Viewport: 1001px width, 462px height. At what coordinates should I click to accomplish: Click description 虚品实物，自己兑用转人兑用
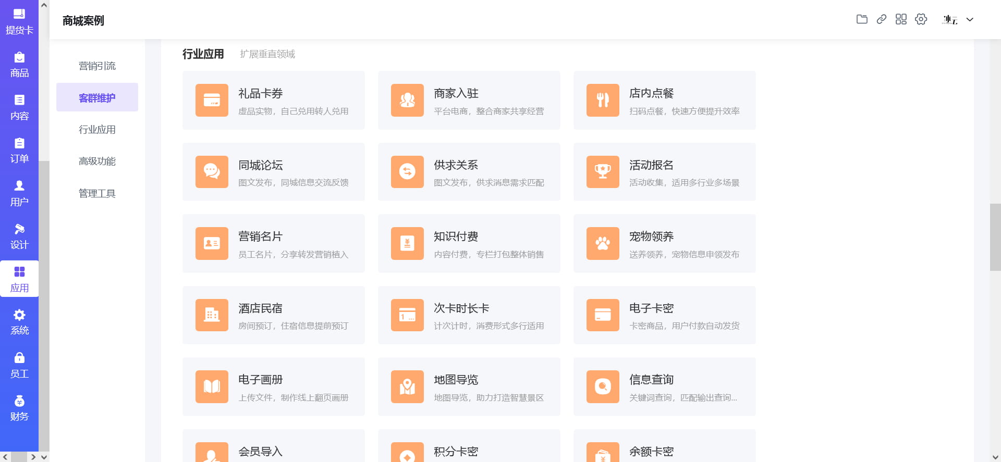click(294, 111)
